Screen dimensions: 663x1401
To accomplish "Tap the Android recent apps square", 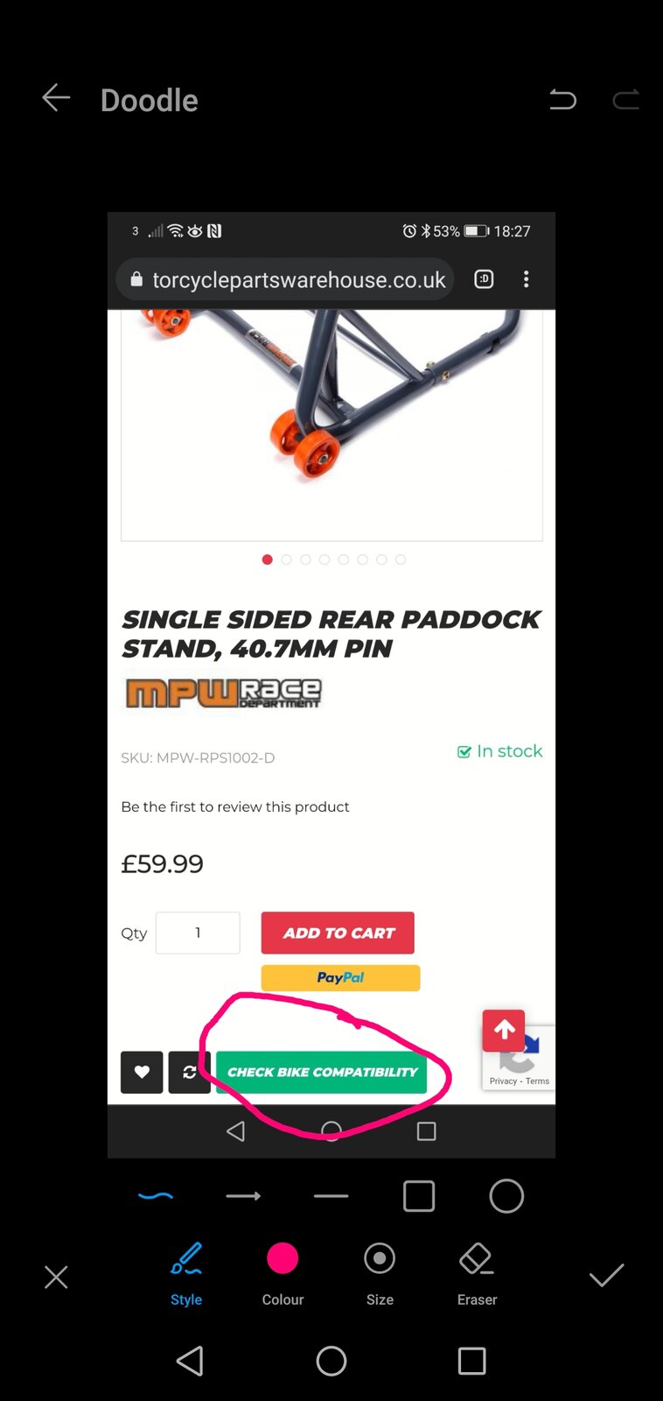I will click(471, 1362).
